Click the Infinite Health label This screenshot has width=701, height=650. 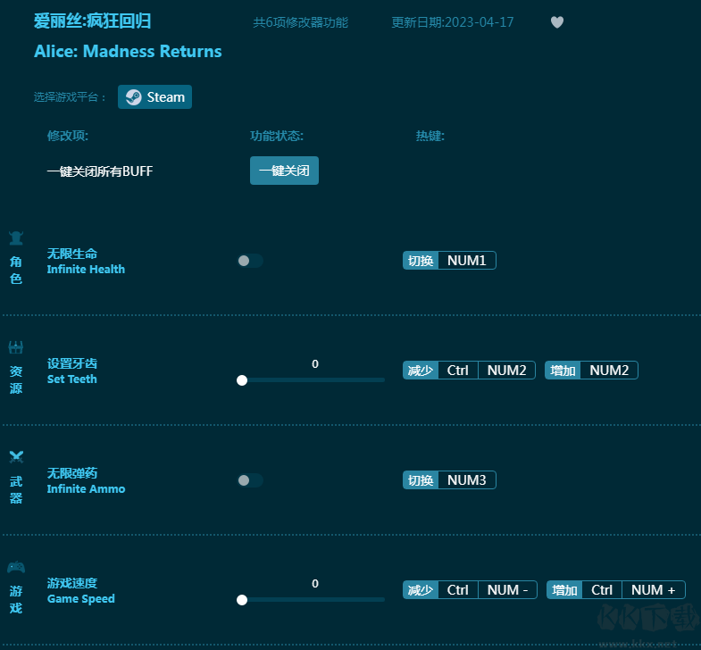[x=86, y=269]
